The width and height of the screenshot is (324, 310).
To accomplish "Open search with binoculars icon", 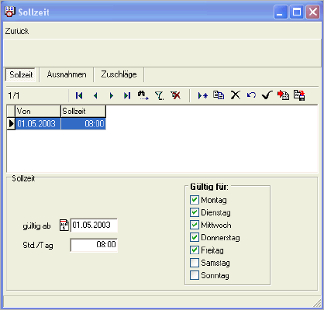I will pyautogui.click(x=143, y=95).
